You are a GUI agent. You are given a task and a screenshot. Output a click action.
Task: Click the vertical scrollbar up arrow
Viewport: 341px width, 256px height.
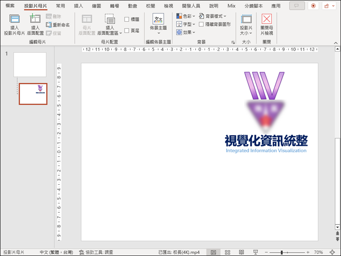pyautogui.click(x=337, y=49)
